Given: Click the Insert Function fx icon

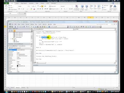Looking at the screenshot, I should click(25, 13).
